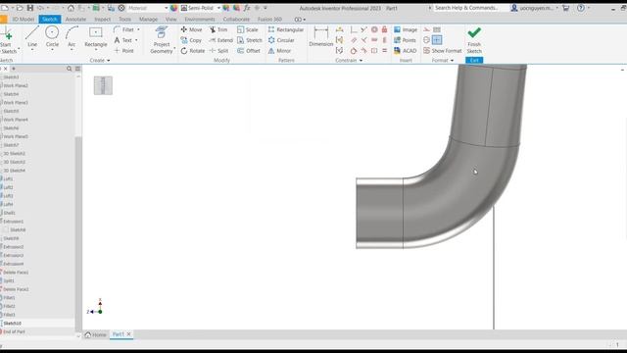This screenshot has height=353, width=627.
Task: Switch to the Inspect tab
Action: tap(102, 20)
